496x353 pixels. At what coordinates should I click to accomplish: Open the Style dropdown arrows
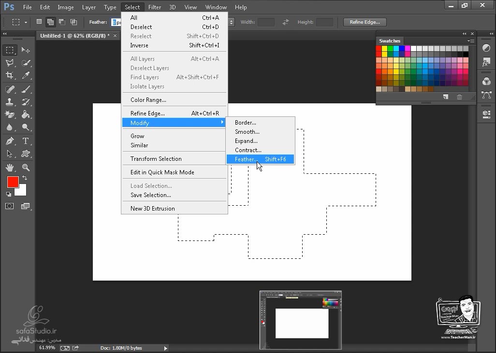pos(231,22)
